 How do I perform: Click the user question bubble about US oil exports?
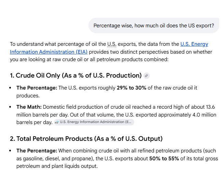tap(154, 26)
